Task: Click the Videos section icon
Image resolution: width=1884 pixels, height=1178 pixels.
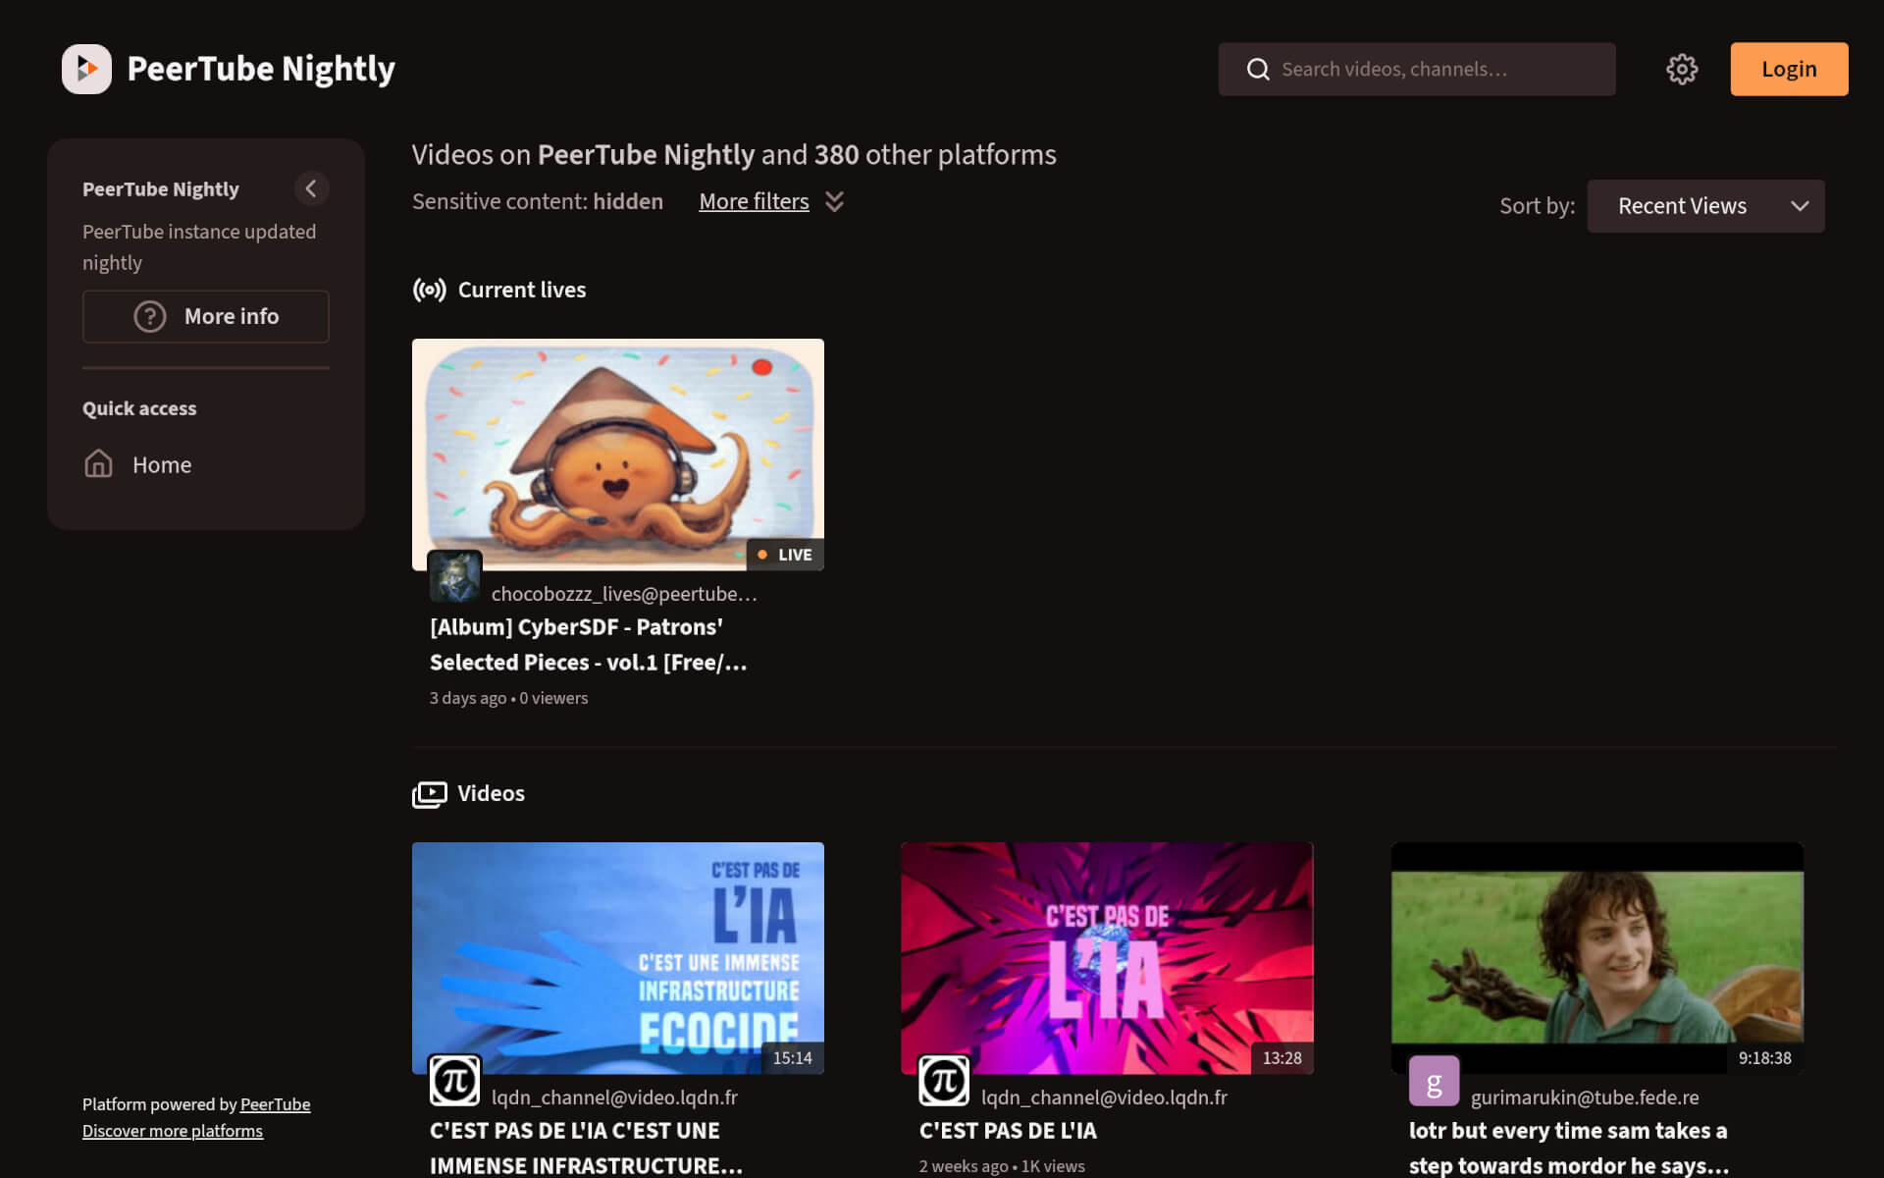Action: 429,794
